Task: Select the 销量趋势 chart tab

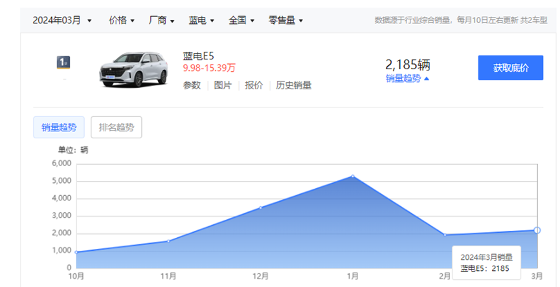Action: [x=59, y=127]
